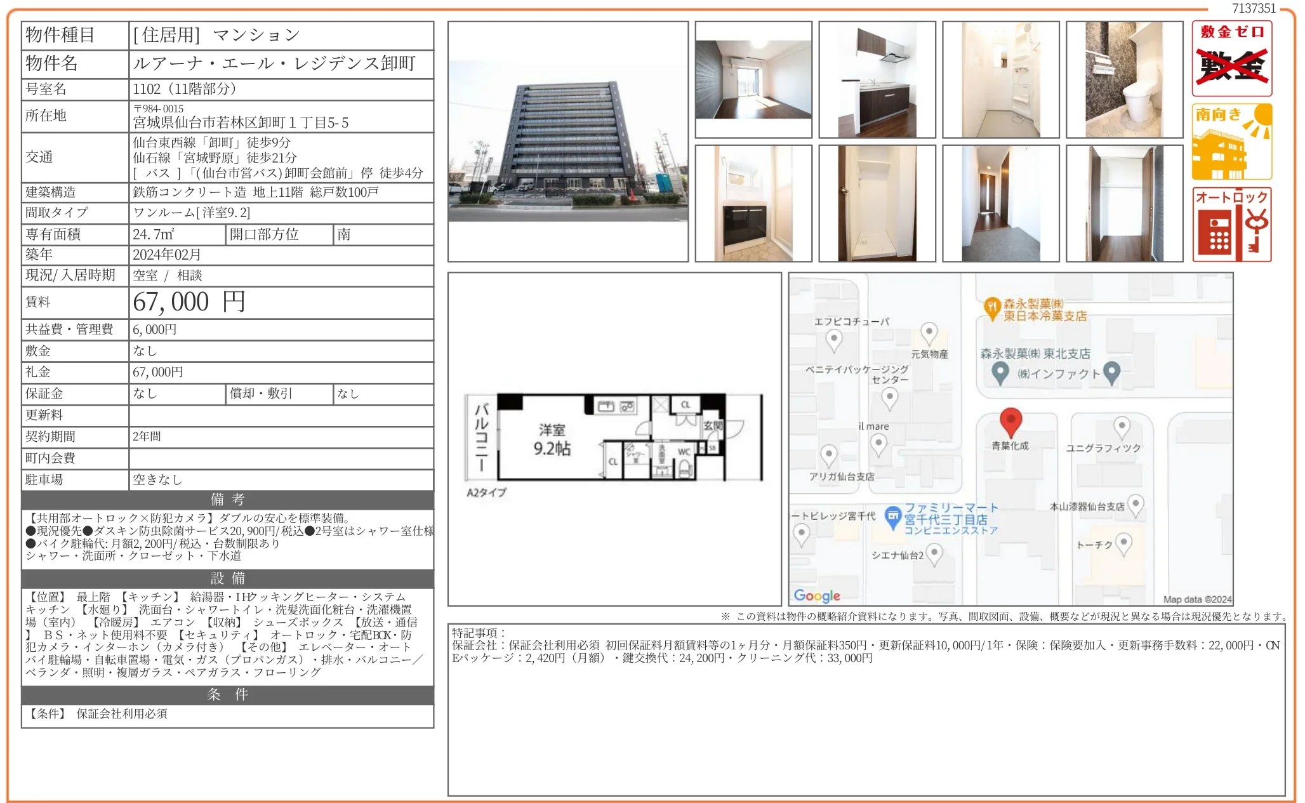Click the エフピコチューパ map pin
Viewport: 1305px width, 803px height.
tap(833, 341)
